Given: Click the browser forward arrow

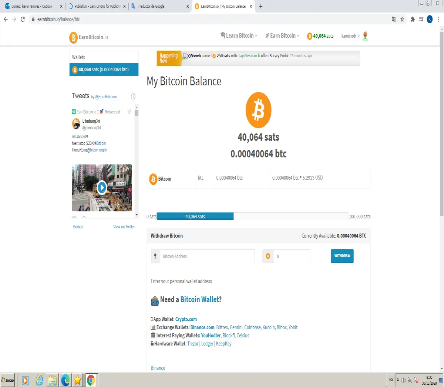Looking at the screenshot, I should [14, 19].
